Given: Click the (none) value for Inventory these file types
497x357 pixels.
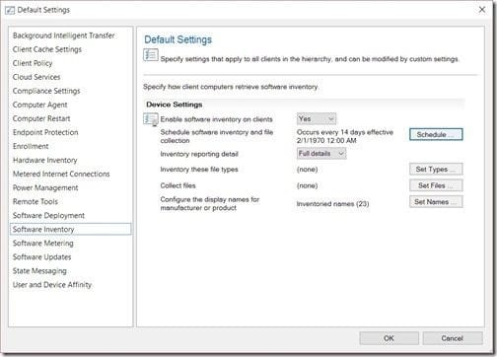Looking at the screenshot, I should pyautogui.click(x=307, y=170).
